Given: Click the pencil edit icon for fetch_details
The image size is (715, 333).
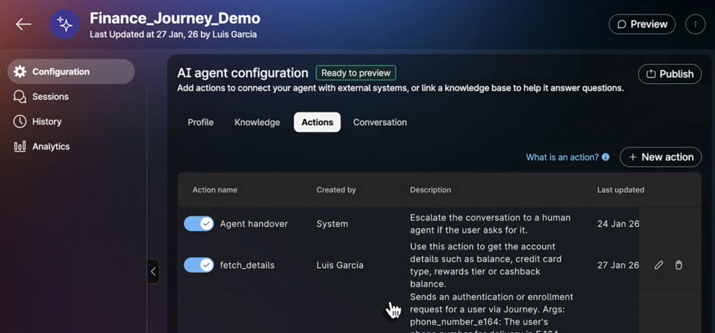Looking at the screenshot, I should (659, 265).
